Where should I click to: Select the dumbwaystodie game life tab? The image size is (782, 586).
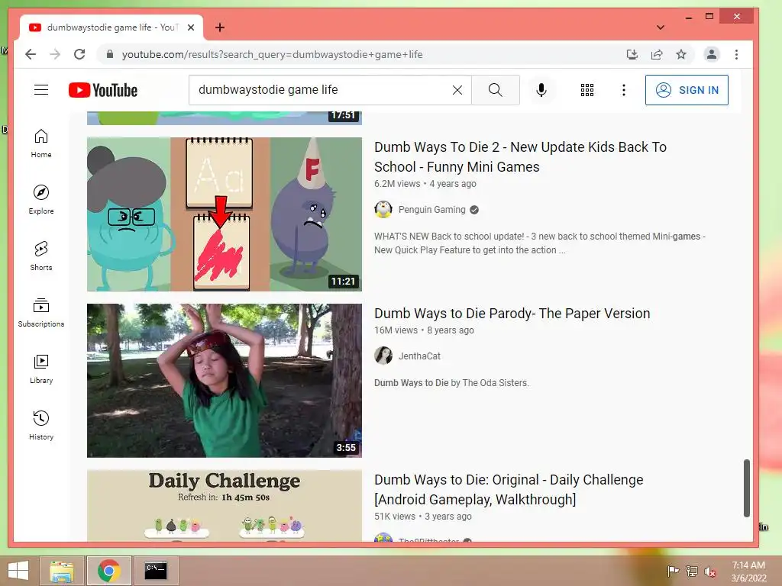click(x=111, y=27)
